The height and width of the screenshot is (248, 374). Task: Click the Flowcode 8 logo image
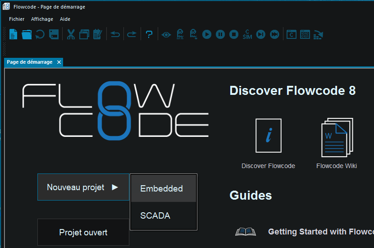click(x=115, y=111)
